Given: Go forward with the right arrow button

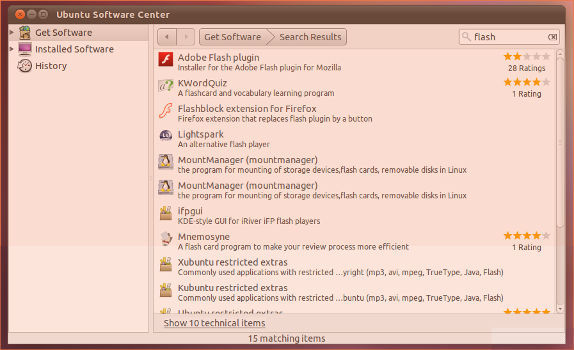Looking at the screenshot, I should (186, 37).
